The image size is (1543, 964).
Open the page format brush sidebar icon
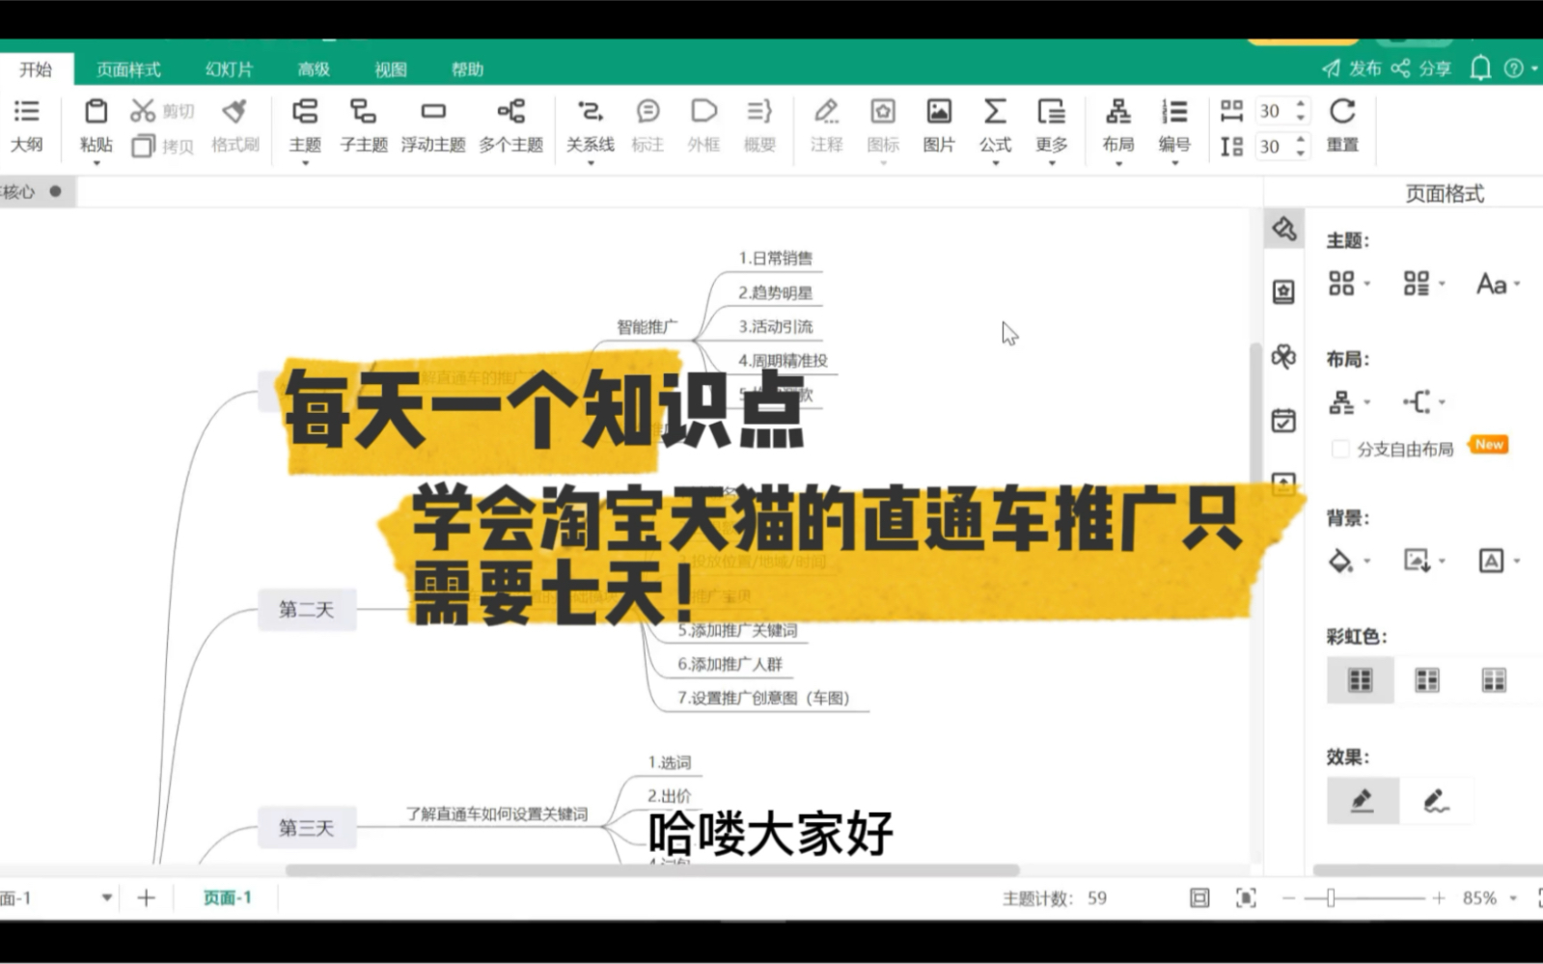(1283, 229)
